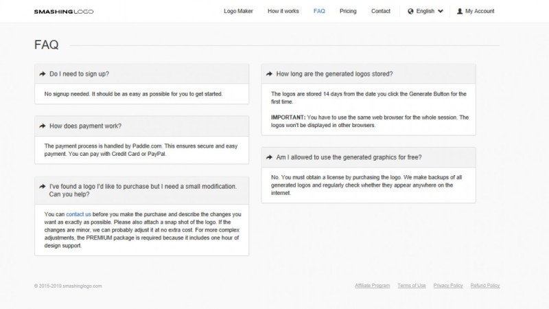This screenshot has height=309, width=549.
Task: Click the Smashing Logo brand logo
Action: click(x=64, y=12)
